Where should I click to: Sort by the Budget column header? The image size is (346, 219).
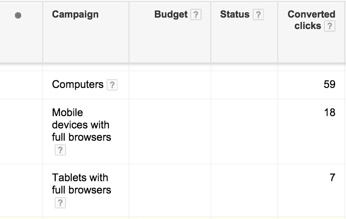(171, 15)
